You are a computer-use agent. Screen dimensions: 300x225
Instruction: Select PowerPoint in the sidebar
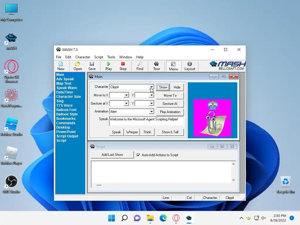tap(66, 132)
